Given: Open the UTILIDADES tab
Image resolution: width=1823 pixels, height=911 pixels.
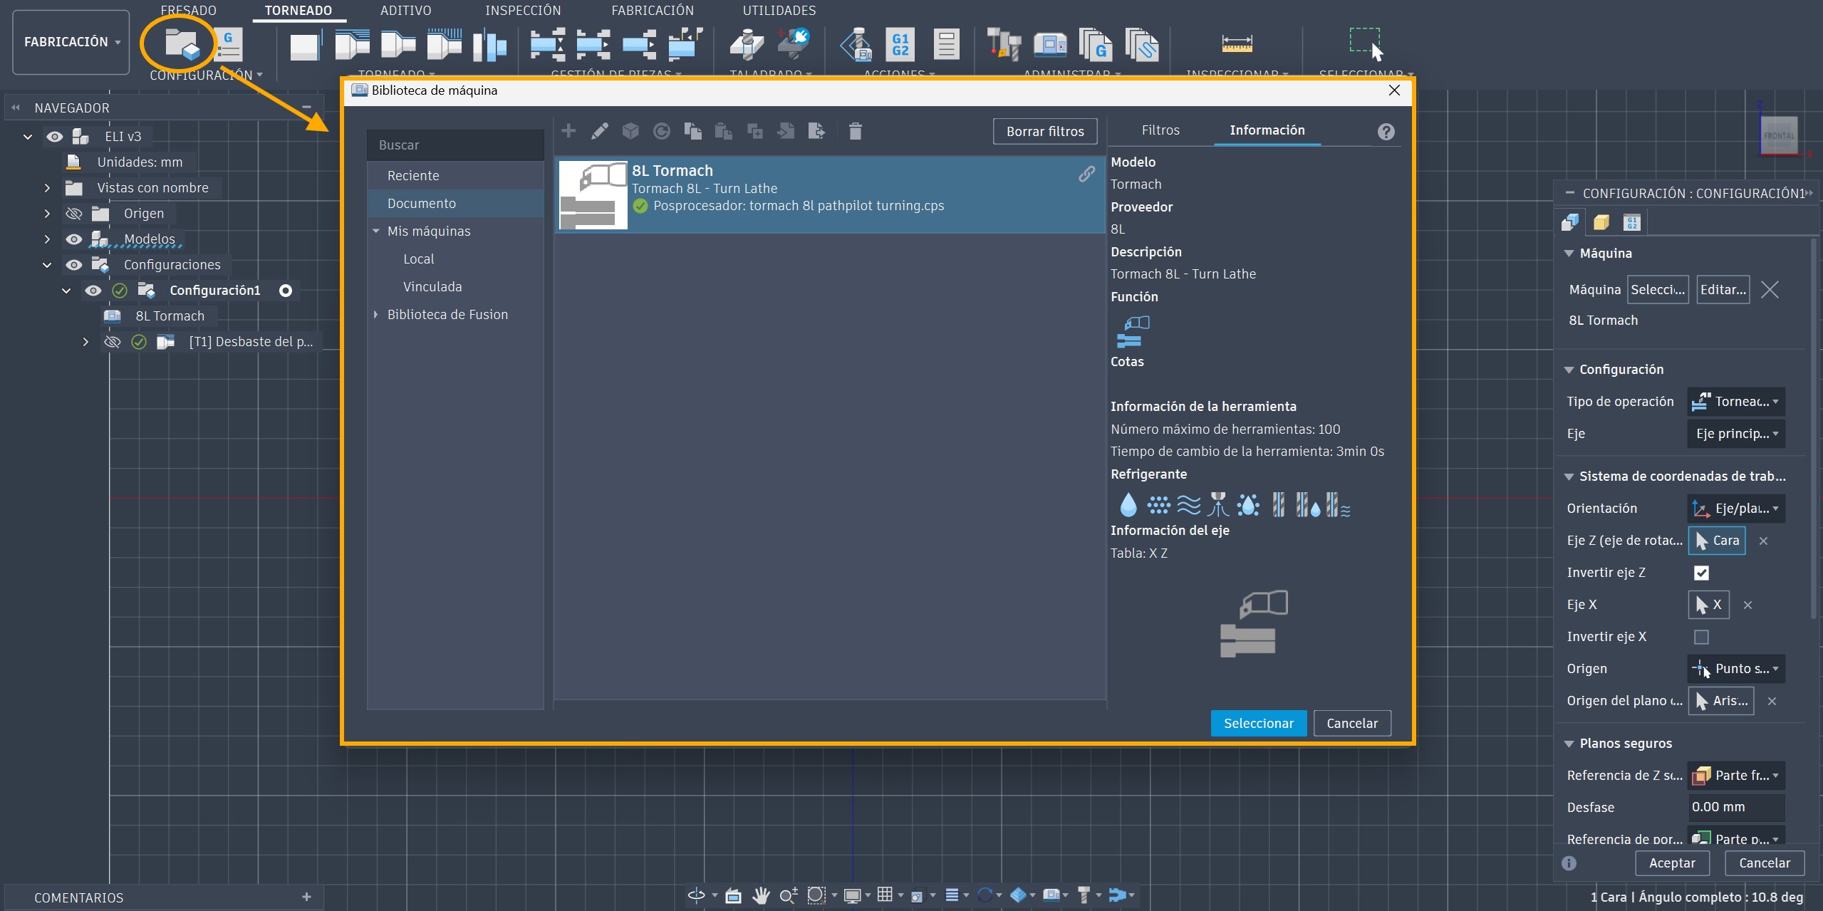Looking at the screenshot, I should (x=779, y=10).
